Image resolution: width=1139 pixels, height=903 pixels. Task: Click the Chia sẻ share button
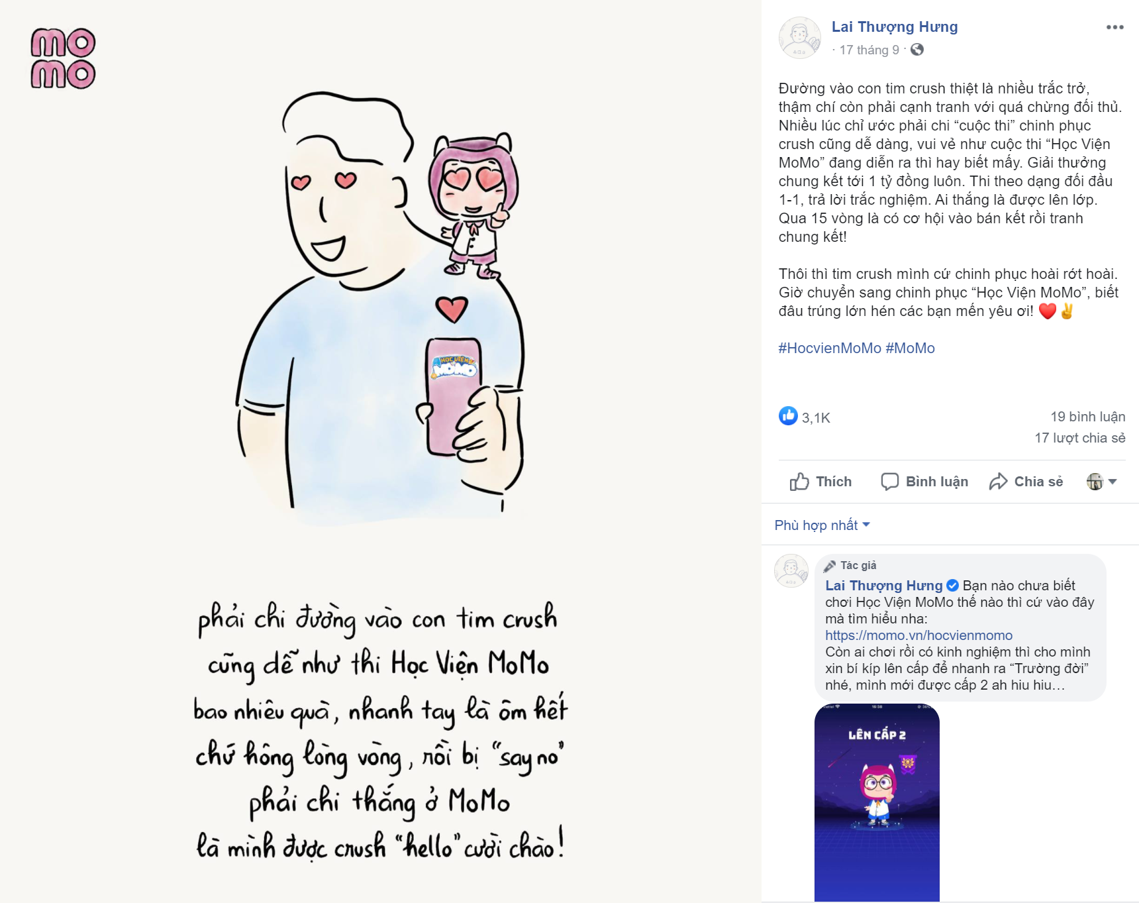[x=1026, y=482]
